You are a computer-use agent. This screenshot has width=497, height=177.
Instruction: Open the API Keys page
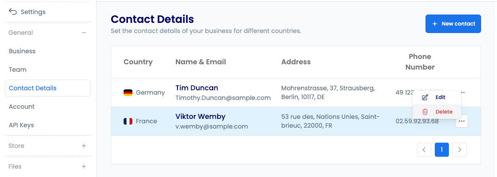click(x=21, y=125)
